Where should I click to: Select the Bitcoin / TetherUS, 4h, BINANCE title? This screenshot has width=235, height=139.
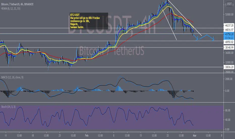click(x=17, y=4)
